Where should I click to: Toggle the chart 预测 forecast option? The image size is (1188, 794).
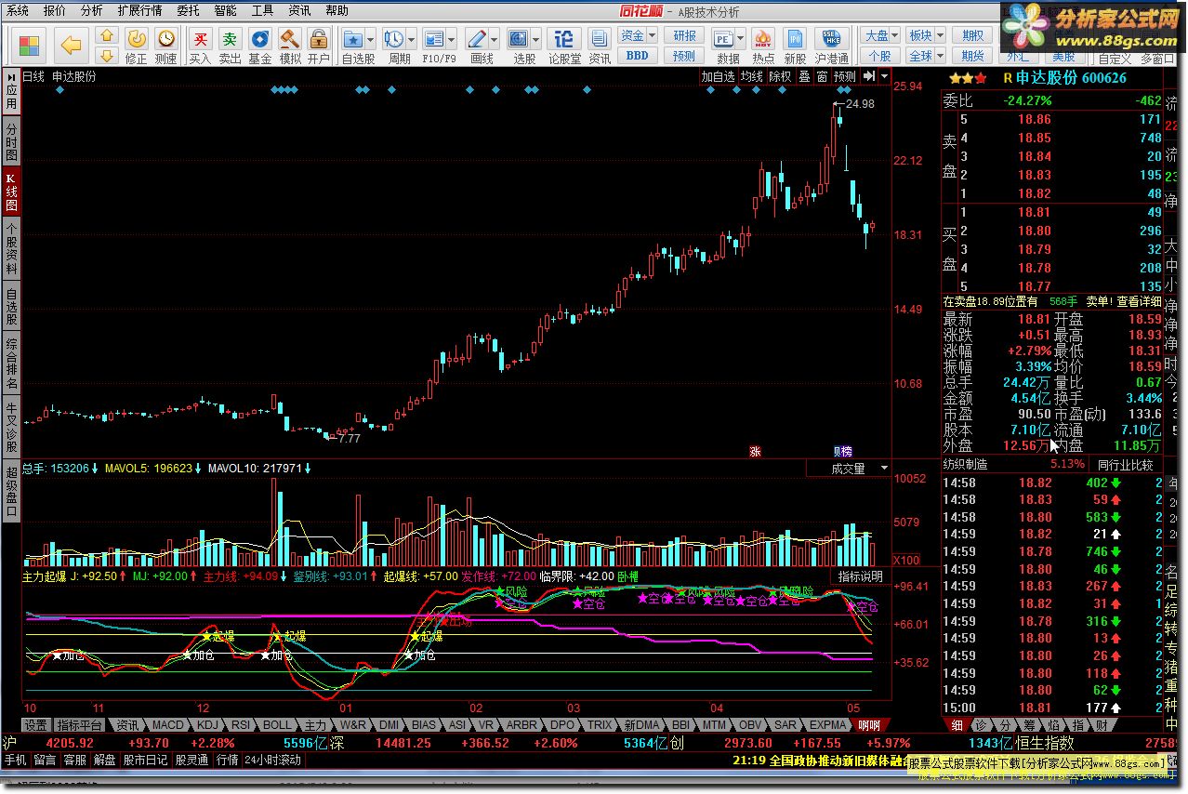click(x=844, y=76)
